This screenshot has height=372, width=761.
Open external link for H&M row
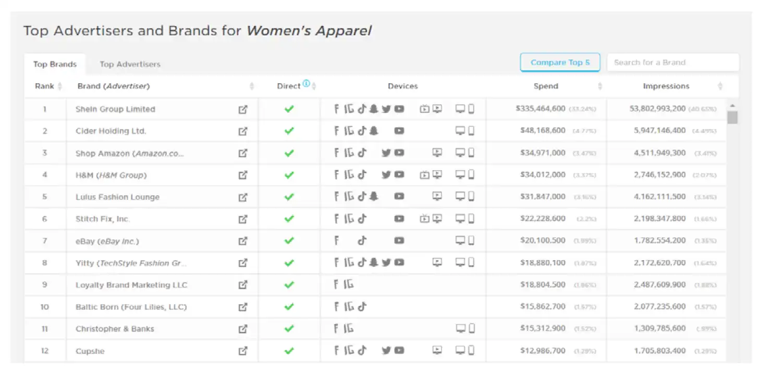[x=243, y=175]
